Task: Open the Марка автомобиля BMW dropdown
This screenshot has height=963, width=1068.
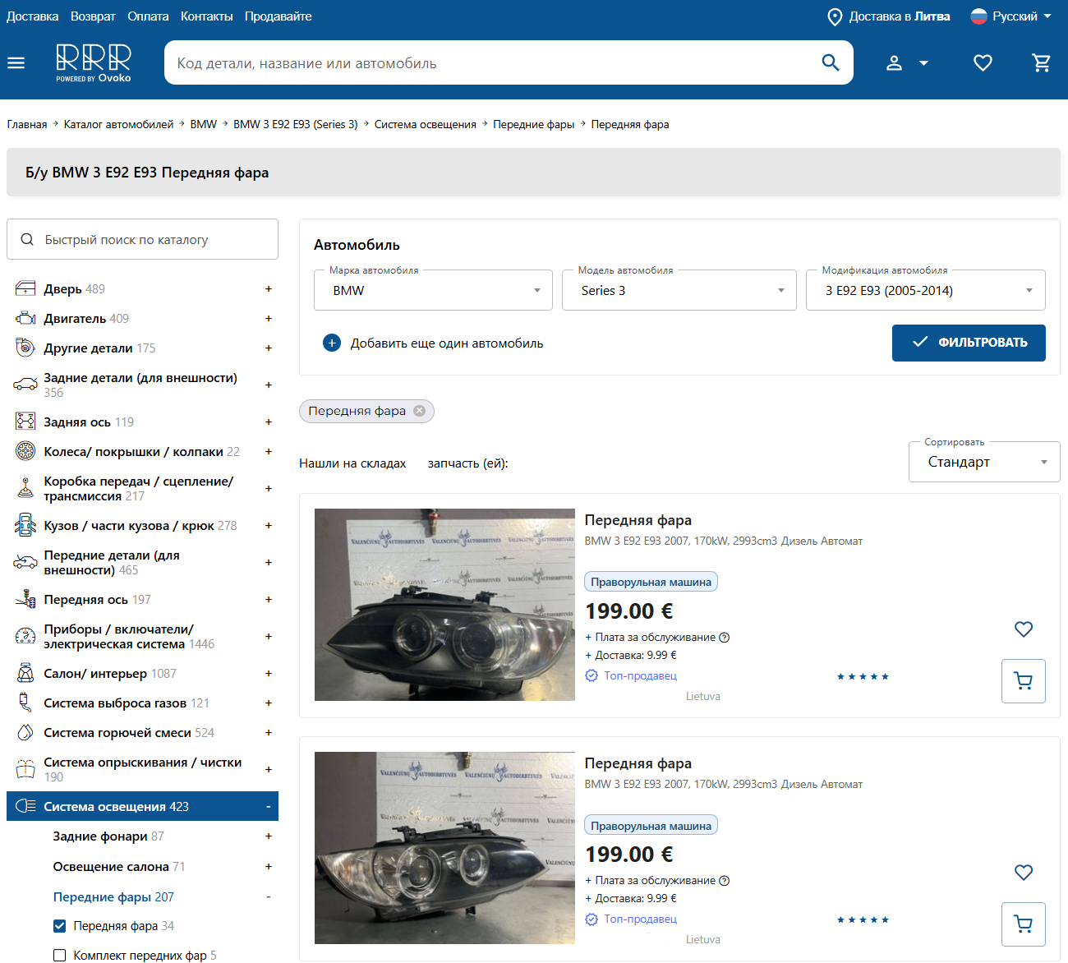Action: click(433, 290)
